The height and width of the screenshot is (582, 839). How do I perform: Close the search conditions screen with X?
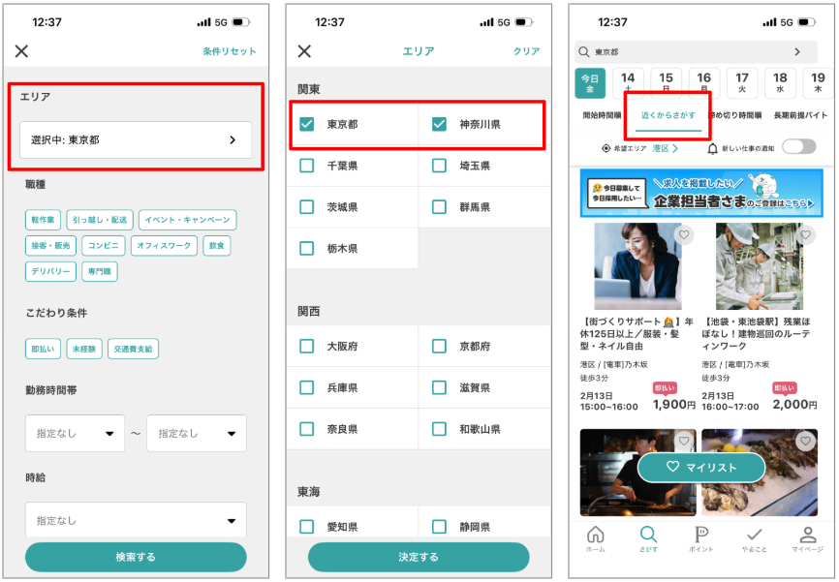pos(21,51)
